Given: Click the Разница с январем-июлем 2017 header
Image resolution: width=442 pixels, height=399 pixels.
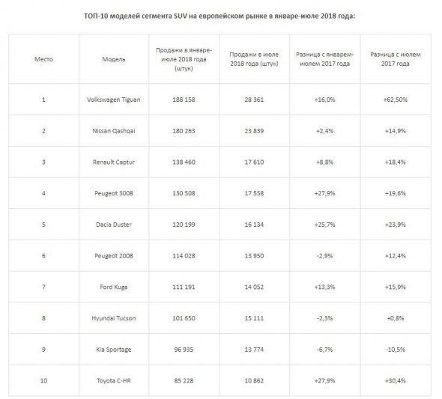Looking at the screenshot, I should [x=324, y=59].
